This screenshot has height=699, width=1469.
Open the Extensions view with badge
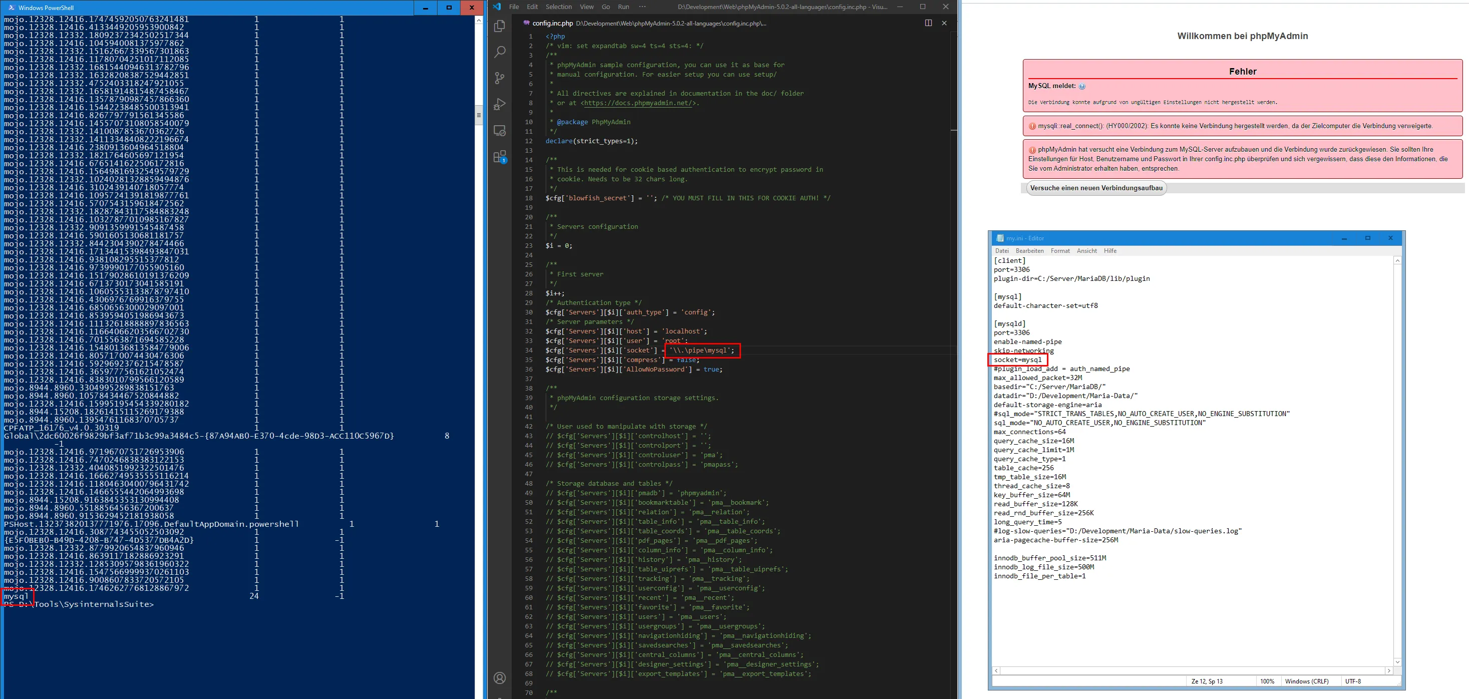(500, 157)
